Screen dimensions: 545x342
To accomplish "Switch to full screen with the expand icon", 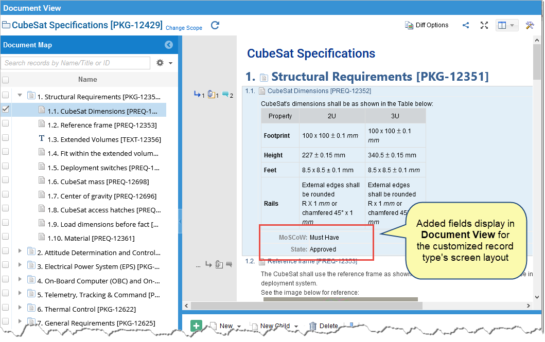I will click(x=484, y=25).
